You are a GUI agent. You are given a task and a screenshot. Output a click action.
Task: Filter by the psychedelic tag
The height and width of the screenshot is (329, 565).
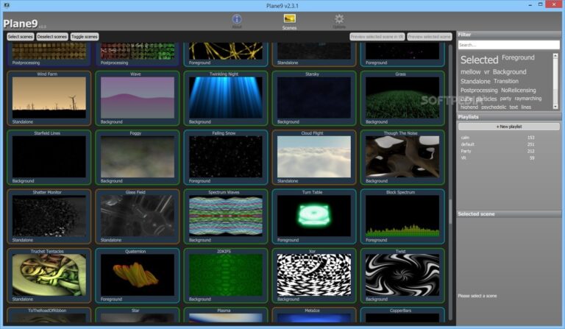coord(494,107)
